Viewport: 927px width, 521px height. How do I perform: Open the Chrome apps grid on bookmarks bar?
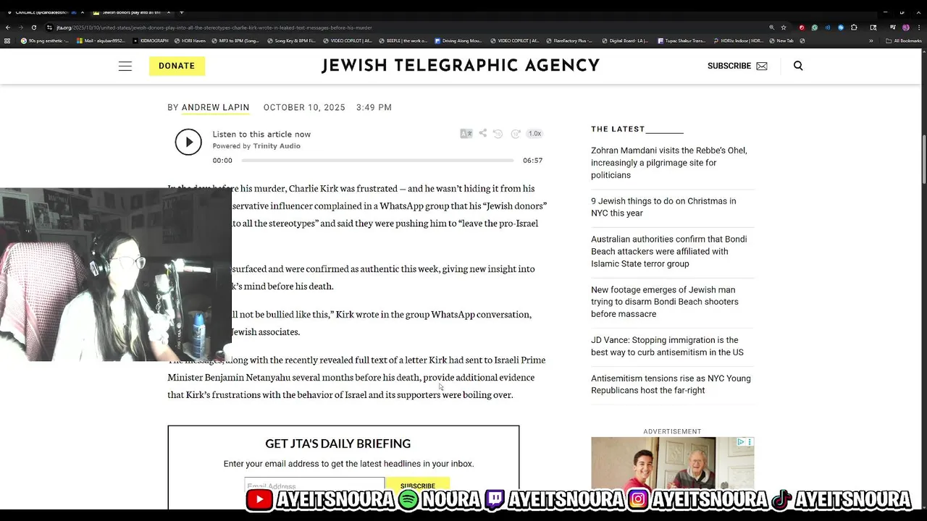(x=8, y=41)
